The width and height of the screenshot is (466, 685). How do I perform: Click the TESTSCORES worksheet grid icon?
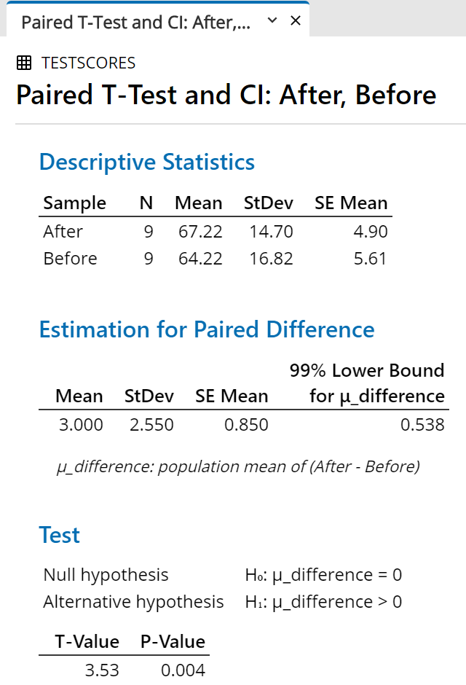pyautogui.click(x=24, y=63)
